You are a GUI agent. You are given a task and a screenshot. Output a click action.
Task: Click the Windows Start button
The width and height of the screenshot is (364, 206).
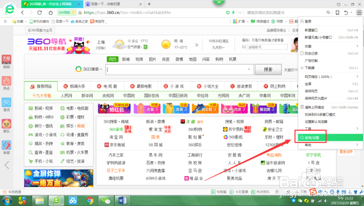coord(7,201)
